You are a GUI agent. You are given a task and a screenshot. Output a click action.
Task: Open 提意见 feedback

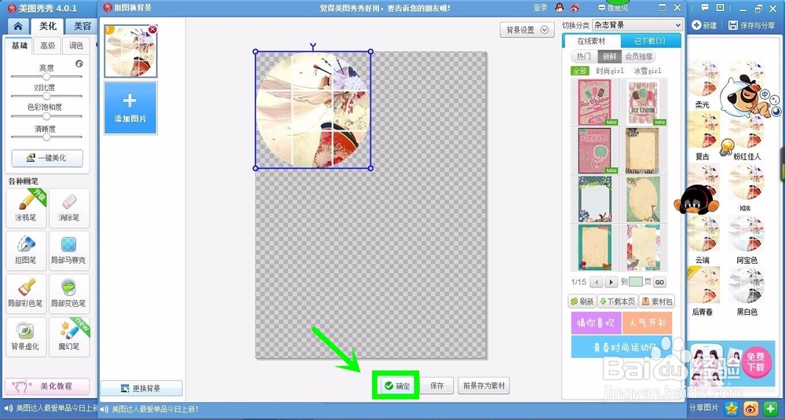tap(613, 8)
